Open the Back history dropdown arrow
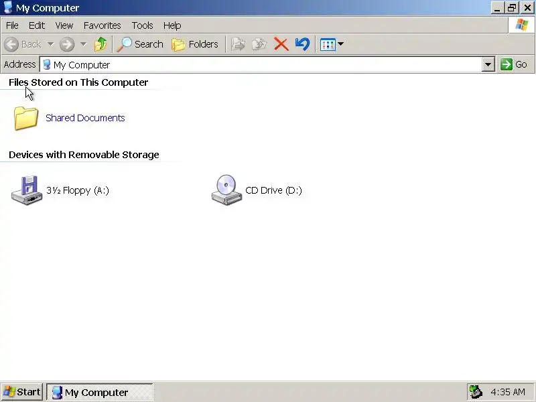 click(x=51, y=44)
